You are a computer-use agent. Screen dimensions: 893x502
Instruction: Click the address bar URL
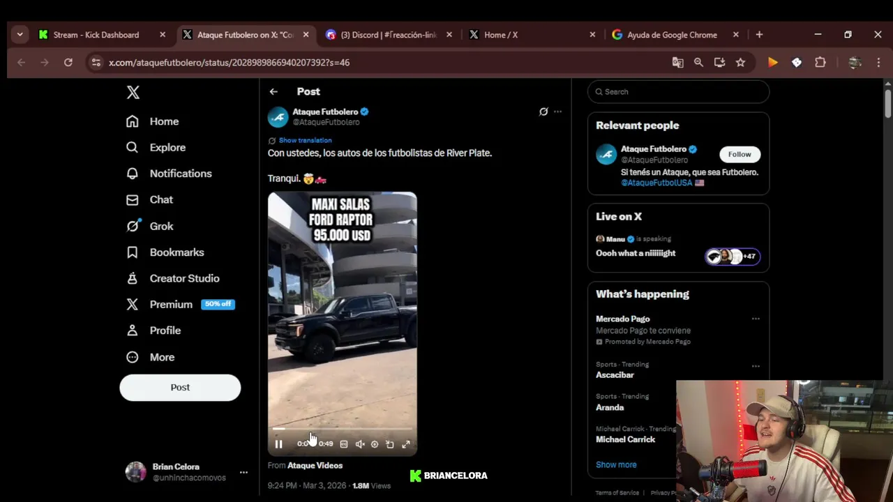tap(229, 62)
